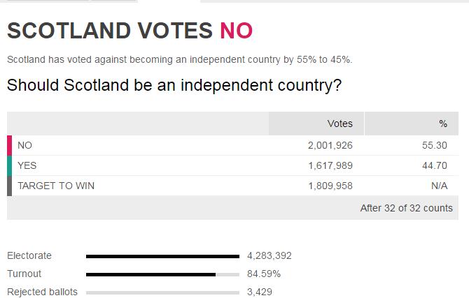Image resolution: width=469 pixels, height=298 pixels.
Task: Click the YES vote count 1,617,989
Action: [x=330, y=165]
